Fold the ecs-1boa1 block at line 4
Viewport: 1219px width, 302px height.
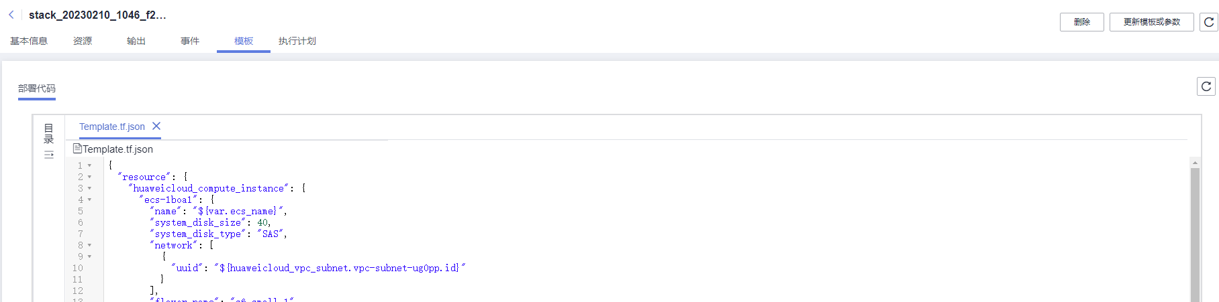point(89,200)
